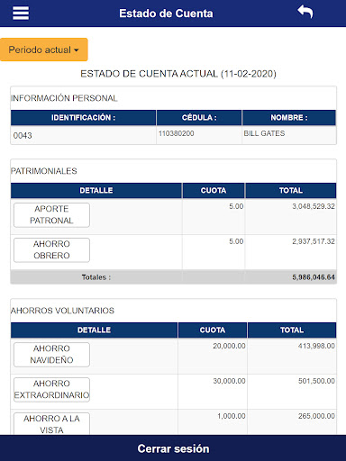
Task: Click the Patrimoniales TOTAL header
Action: pyautogui.click(x=291, y=191)
